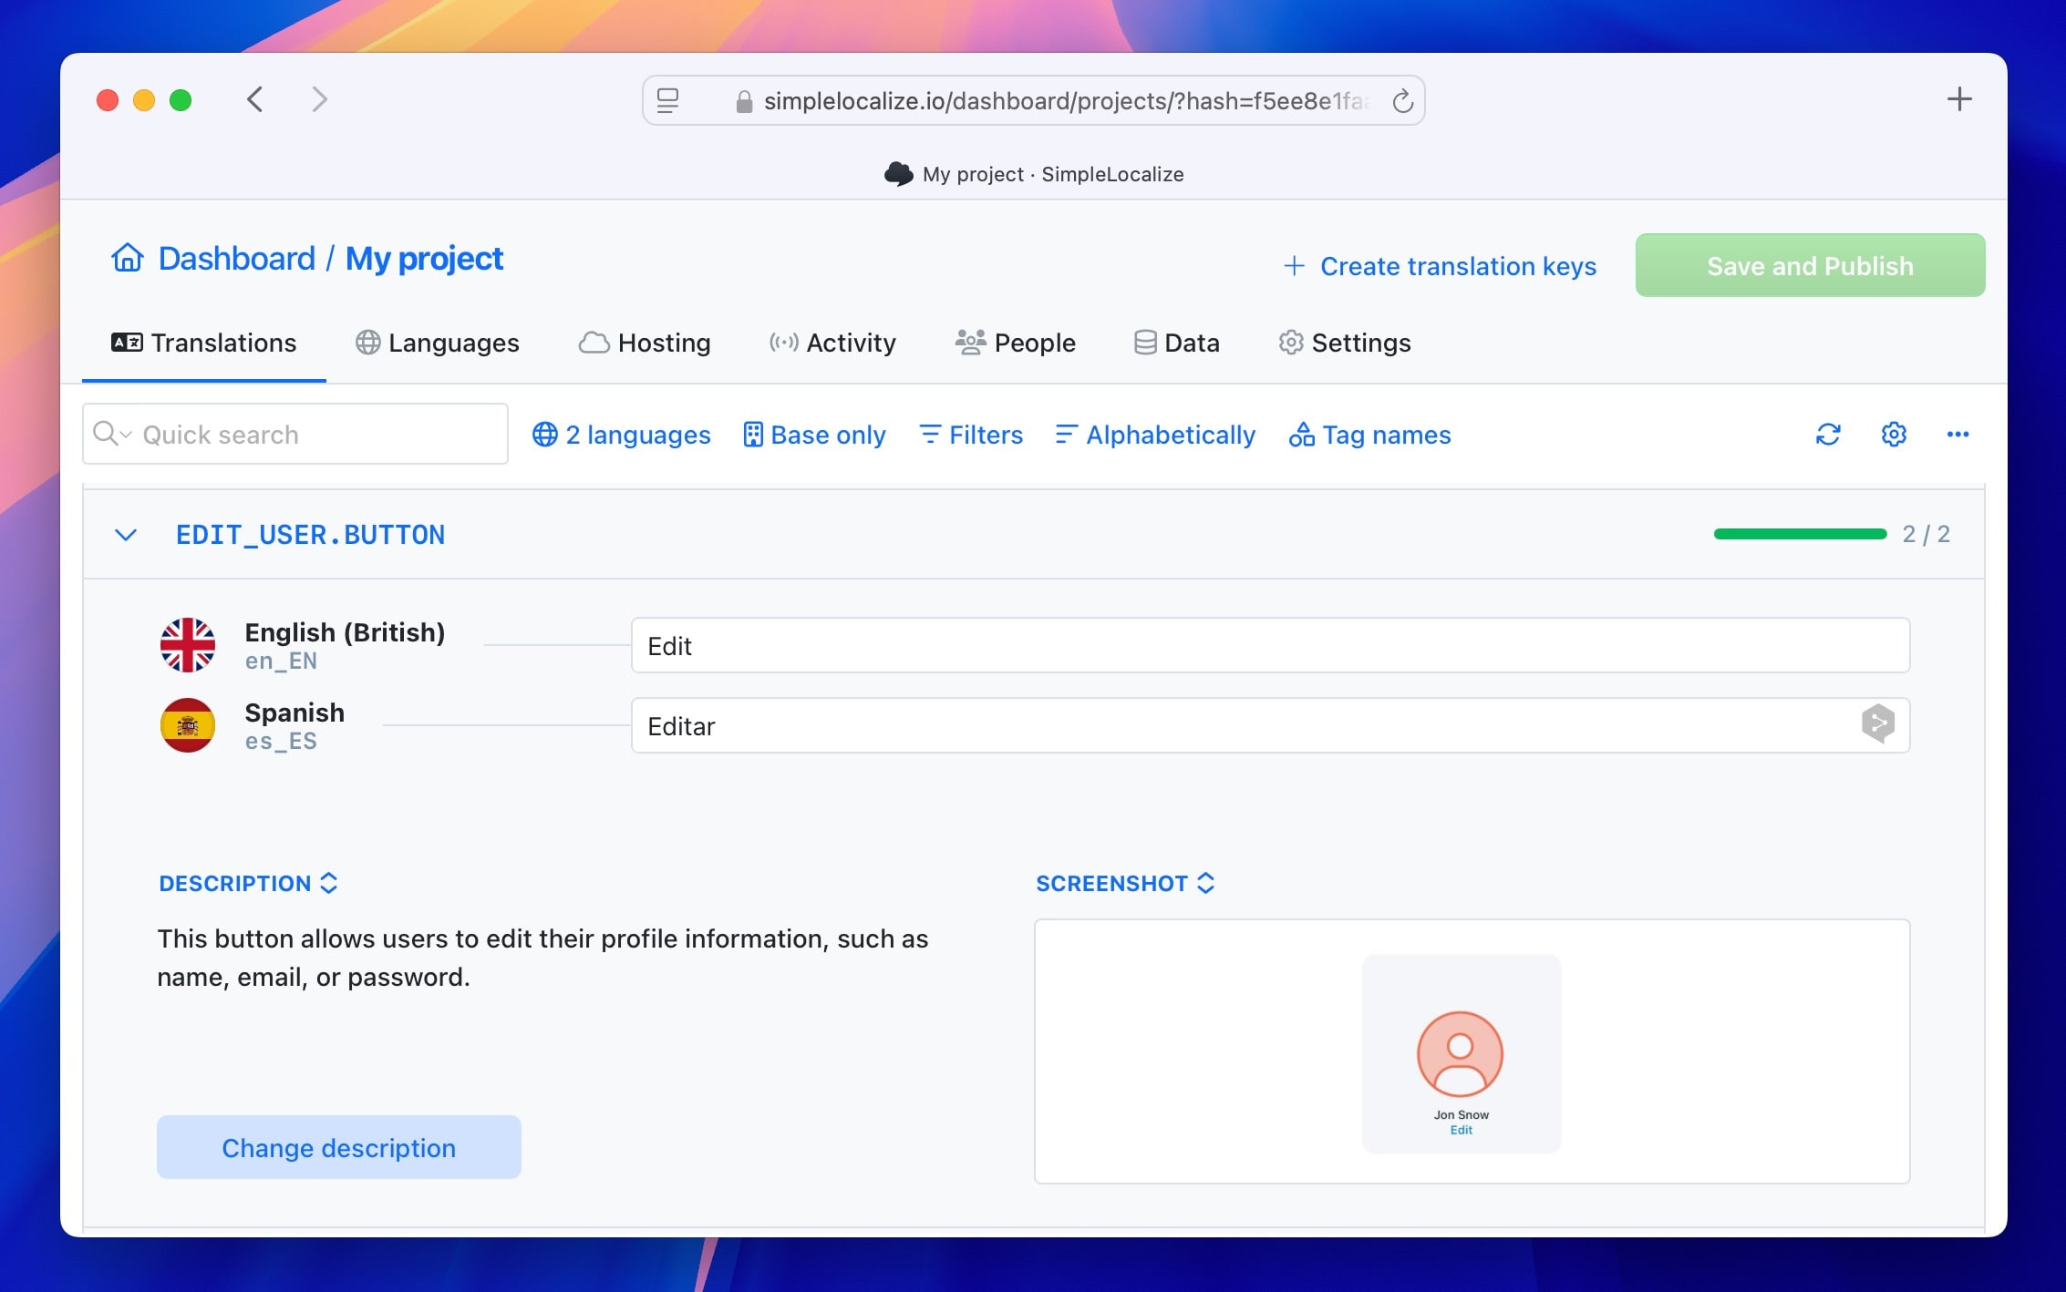
Task: Click the search magnifier icon
Action: coord(106,434)
